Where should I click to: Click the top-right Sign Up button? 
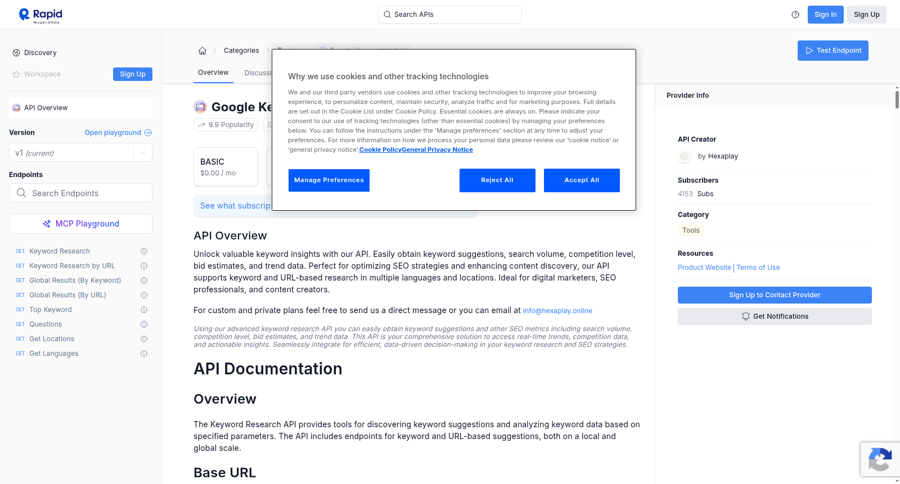click(867, 15)
